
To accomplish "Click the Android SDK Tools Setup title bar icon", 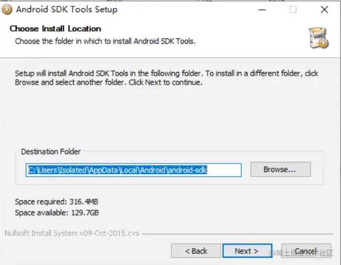I will click(7, 9).
